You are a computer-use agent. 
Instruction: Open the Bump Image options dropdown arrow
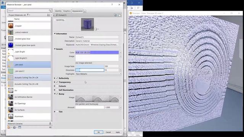(x=120, y=97)
